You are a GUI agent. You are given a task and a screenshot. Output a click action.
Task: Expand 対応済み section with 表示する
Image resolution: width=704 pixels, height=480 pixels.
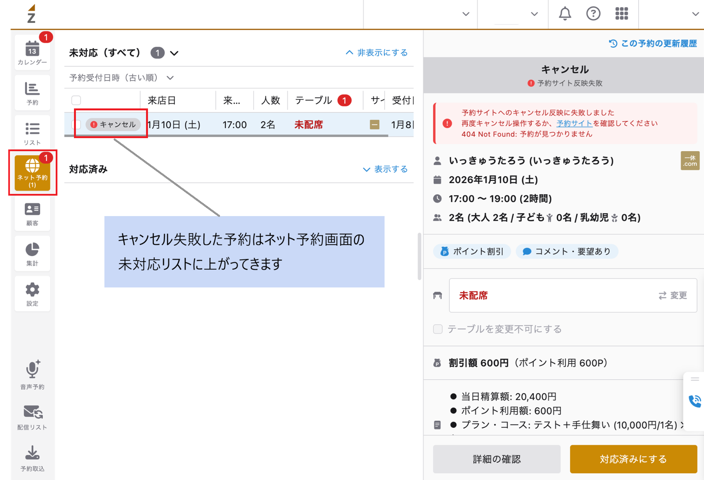[385, 169]
